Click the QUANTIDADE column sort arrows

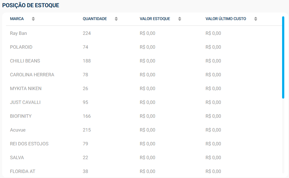tap(116, 19)
